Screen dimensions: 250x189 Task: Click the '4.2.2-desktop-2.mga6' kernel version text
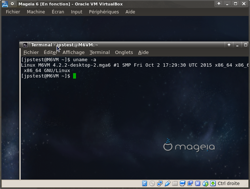click(82, 65)
